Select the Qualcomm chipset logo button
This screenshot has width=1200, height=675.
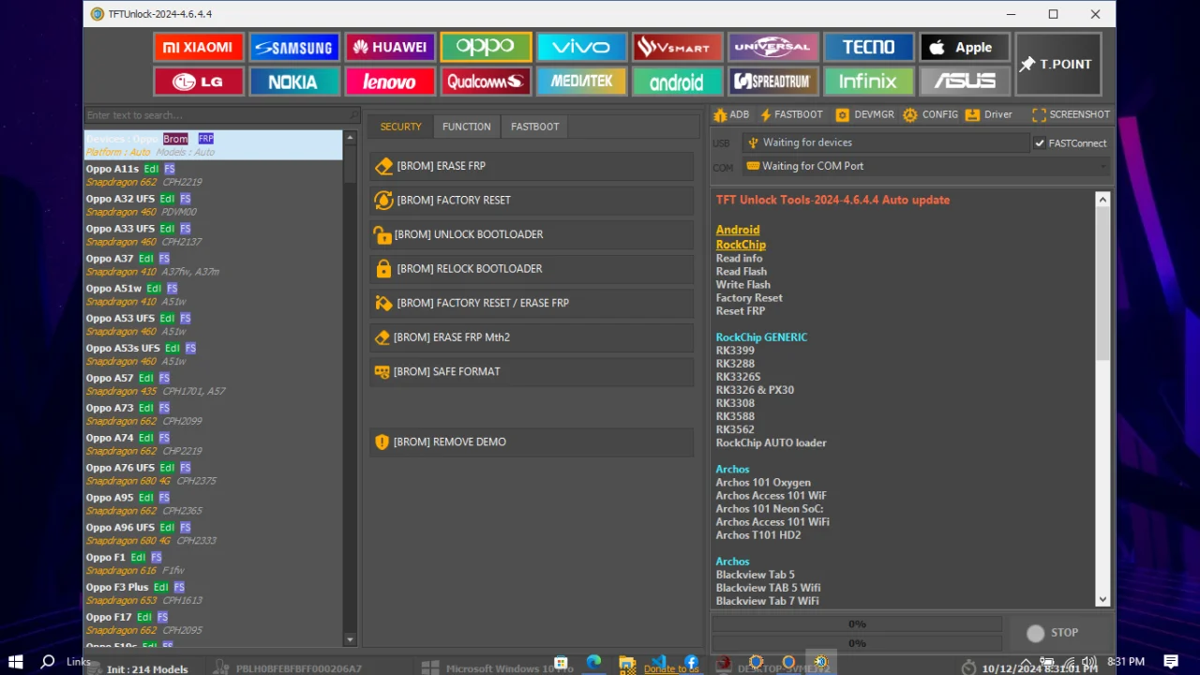click(x=486, y=82)
